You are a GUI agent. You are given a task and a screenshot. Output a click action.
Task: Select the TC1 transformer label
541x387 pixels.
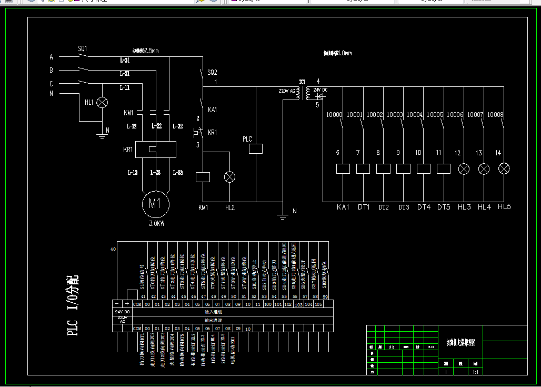tap(302, 82)
